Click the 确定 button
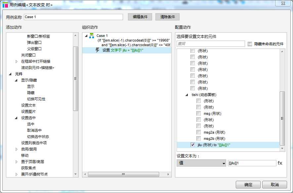 (248, 185)
